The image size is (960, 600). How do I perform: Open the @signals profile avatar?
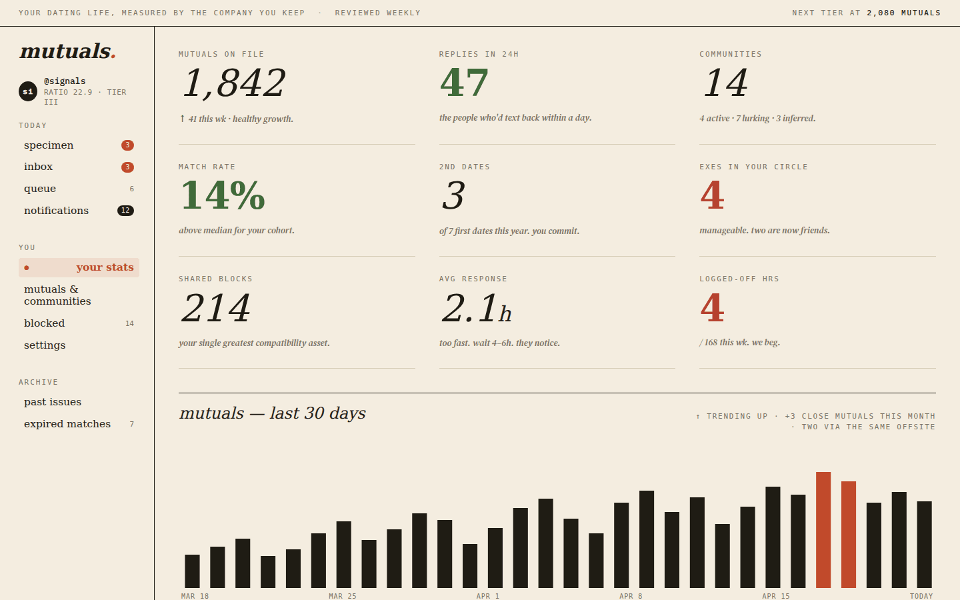pyautogui.click(x=28, y=91)
